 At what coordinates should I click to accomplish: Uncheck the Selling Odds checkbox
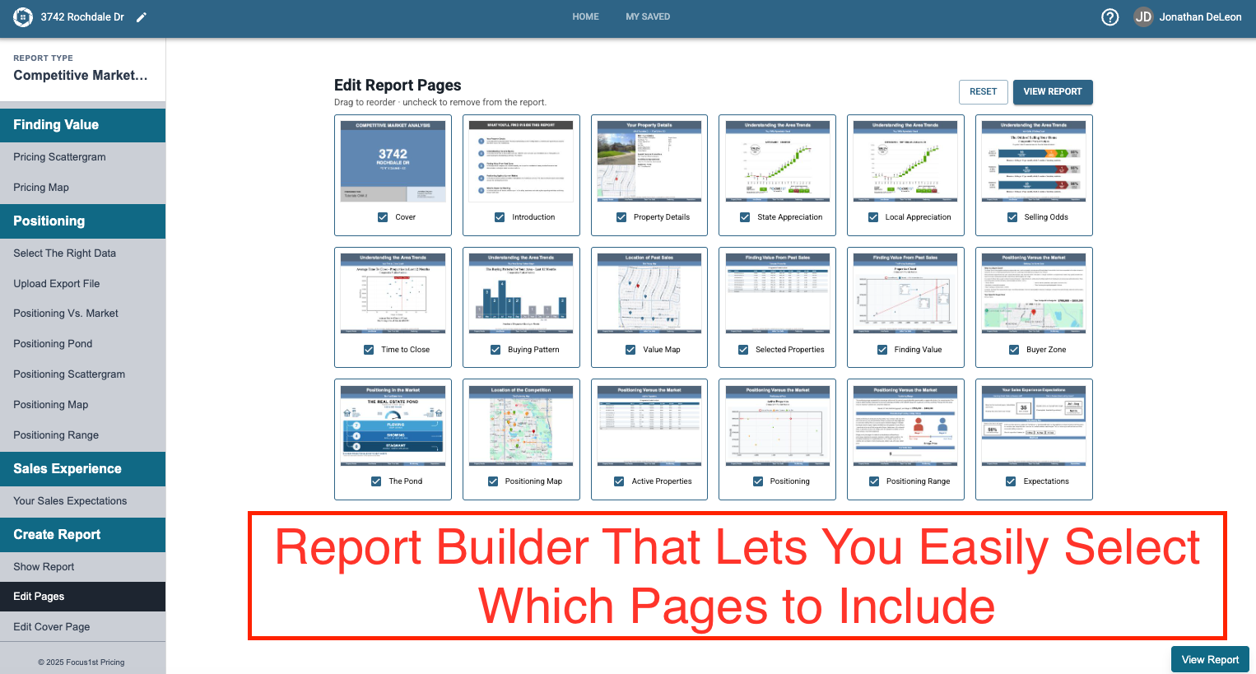click(1012, 217)
